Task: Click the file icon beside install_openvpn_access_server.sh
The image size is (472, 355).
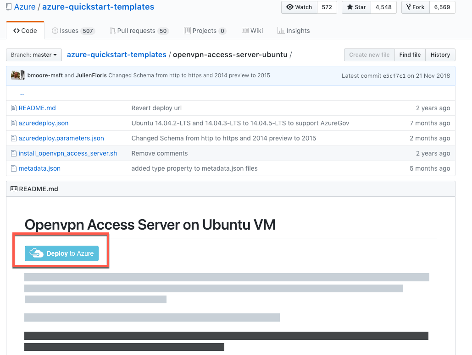Action: pyautogui.click(x=14, y=153)
